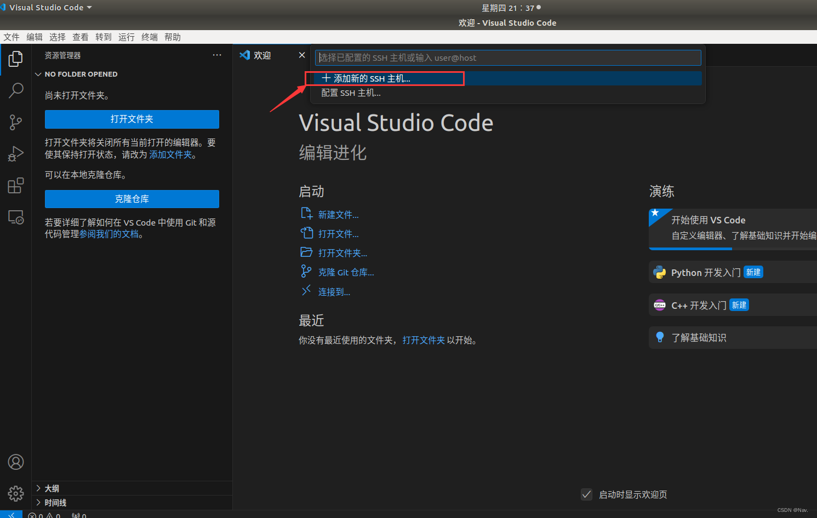Open the 帮助 menu
Image resolution: width=817 pixels, height=518 pixels.
173,37
